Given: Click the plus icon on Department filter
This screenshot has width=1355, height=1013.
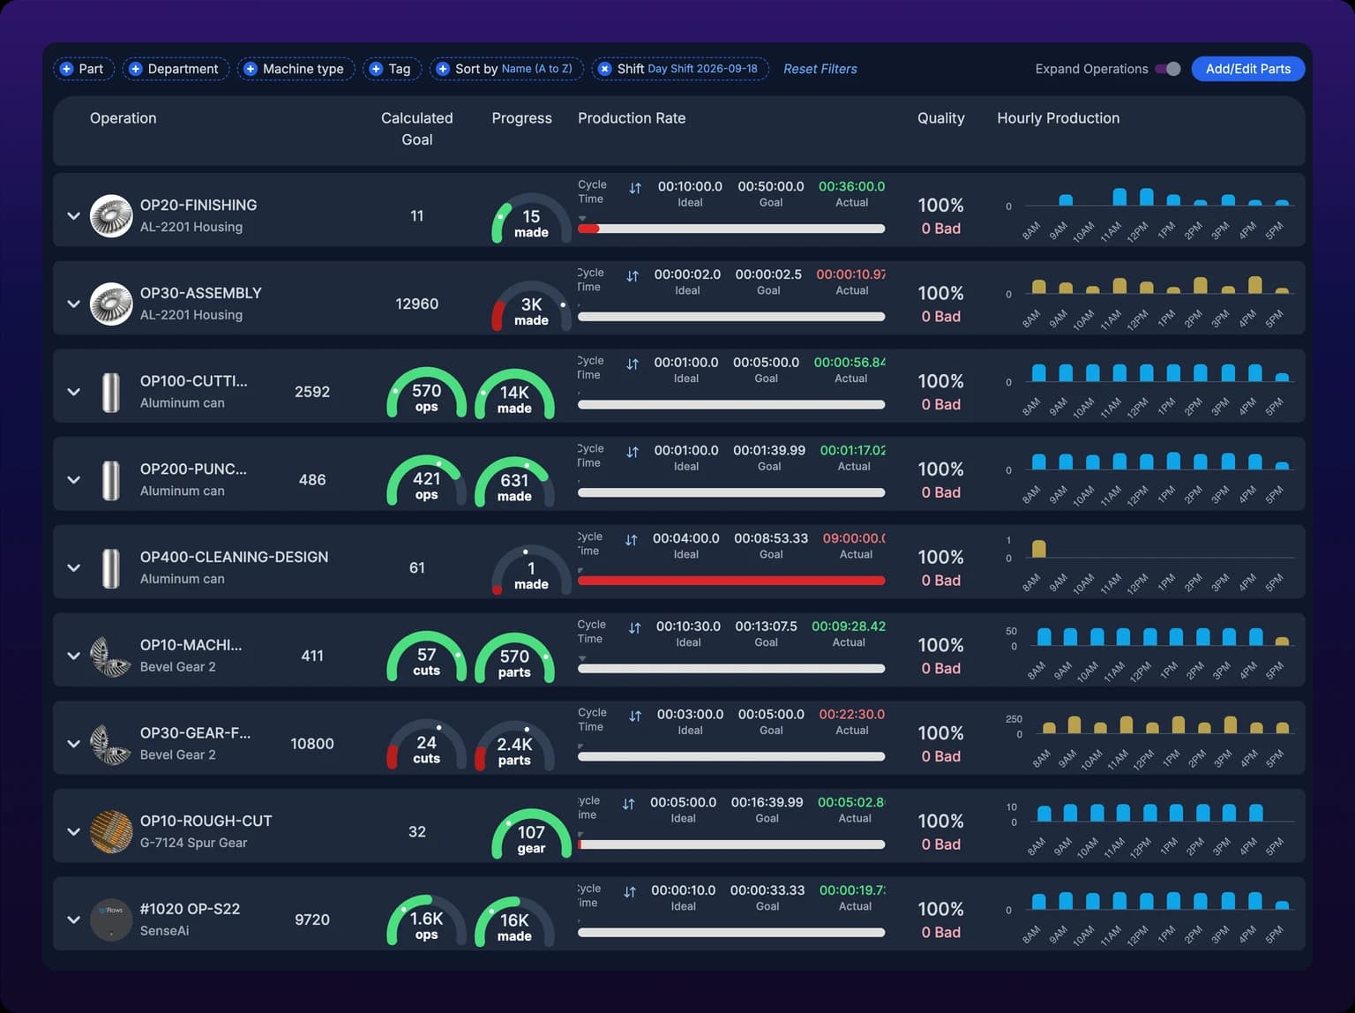Looking at the screenshot, I should tap(135, 69).
